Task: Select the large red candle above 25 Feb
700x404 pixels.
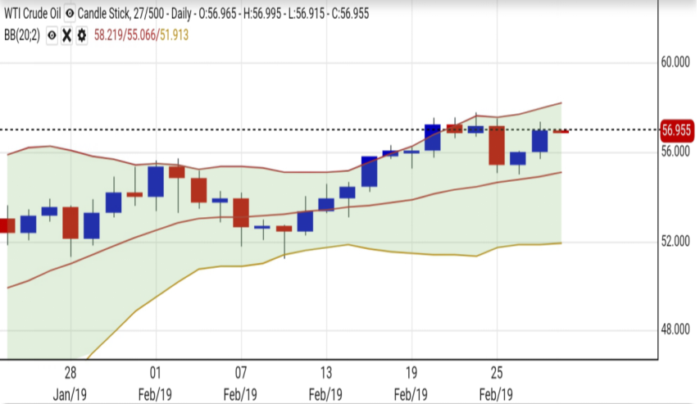Action: pyautogui.click(x=497, y=145)
